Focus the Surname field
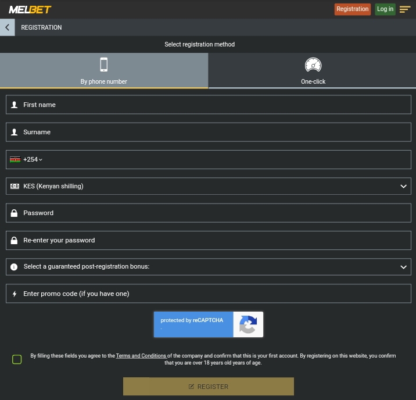 coord(209,132)
